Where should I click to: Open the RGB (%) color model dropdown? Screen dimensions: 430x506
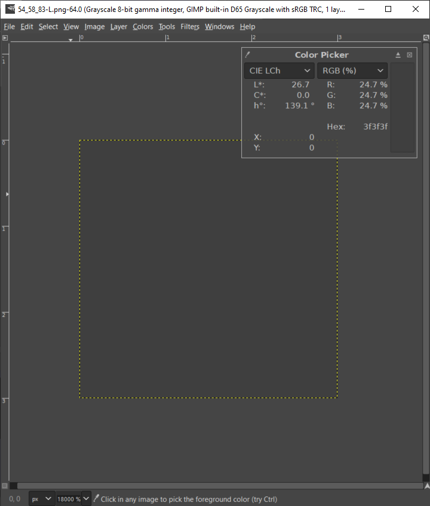click(352, 70)
